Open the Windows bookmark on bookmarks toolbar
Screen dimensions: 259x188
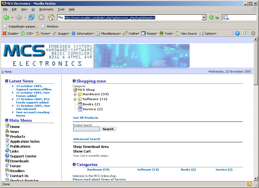coord(50,26)
